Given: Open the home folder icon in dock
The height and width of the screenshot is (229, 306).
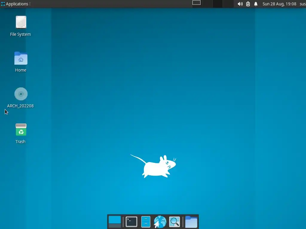Looking at the screenshot, I should click(191, 222).
